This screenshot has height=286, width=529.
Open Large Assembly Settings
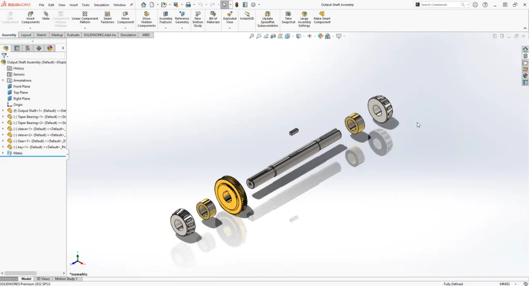(304, 19)
